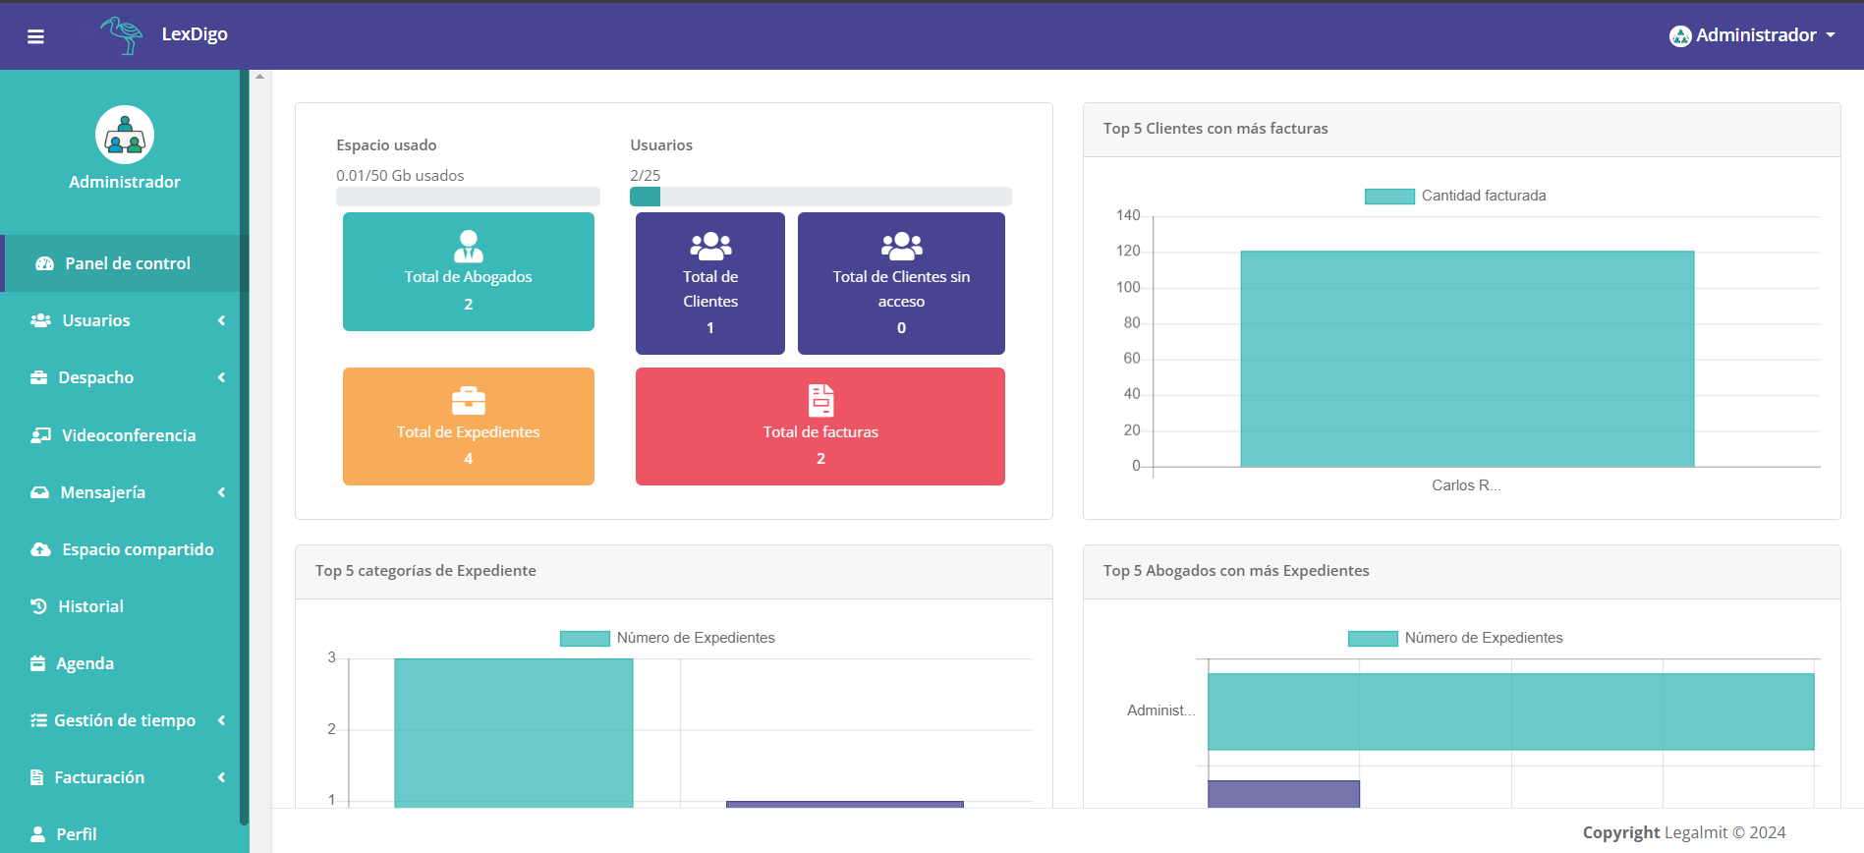The width and height of the screenshot is (1864, 853).
Task: Expand the Mensajería submenu chevron
Action: [x=222, y=492]
